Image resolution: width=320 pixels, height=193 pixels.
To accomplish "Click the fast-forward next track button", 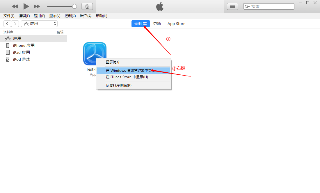I will click(x=37, y=6).
